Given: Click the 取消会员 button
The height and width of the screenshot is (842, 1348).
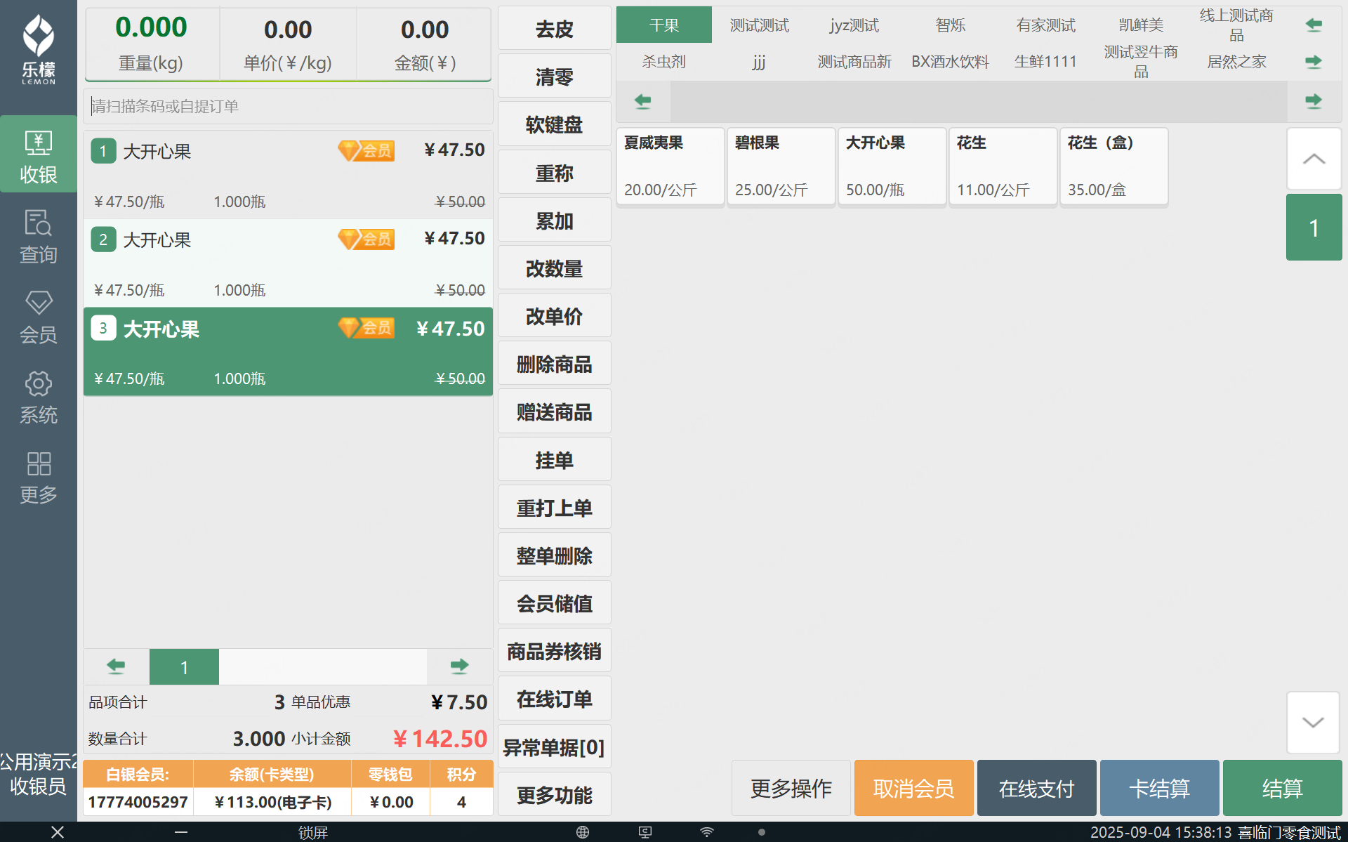Looking at the screenshot, I should [x=913, y=788].
